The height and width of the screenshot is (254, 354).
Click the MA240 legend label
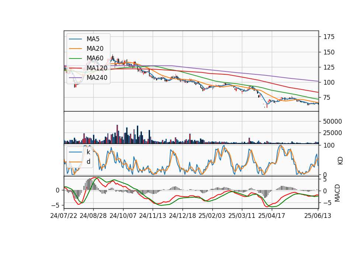[x=97, y=78]
